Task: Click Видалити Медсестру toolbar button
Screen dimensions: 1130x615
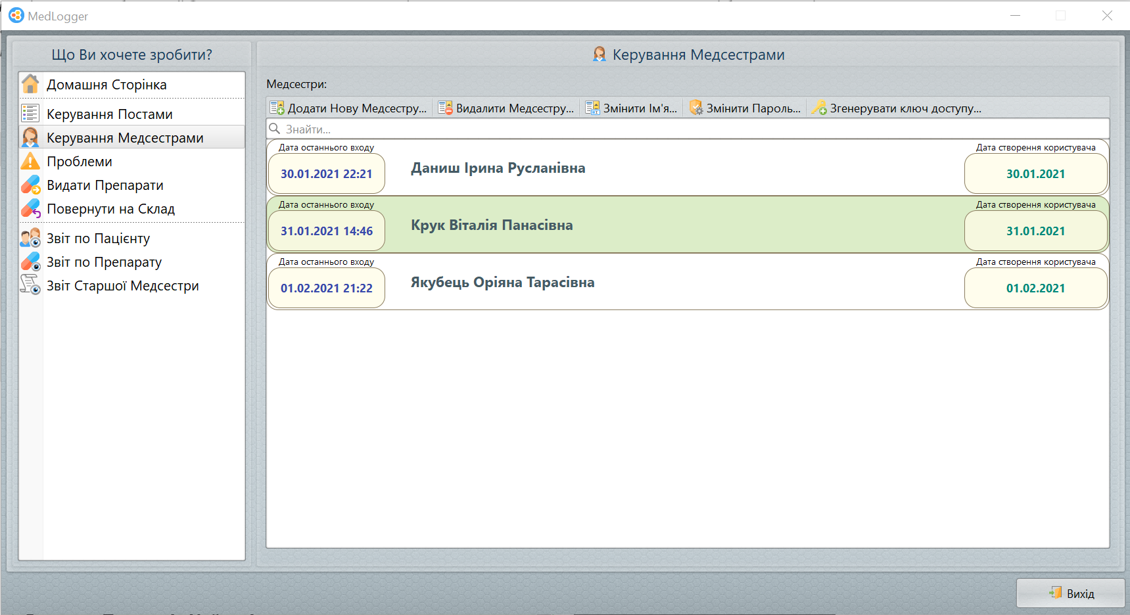Action: tap(506, 108)
